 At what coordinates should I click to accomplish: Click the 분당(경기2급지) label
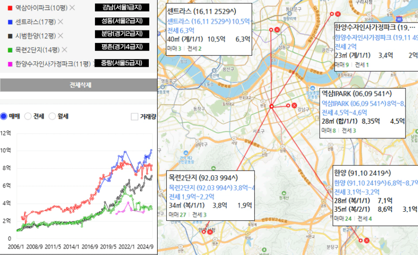point(122,34)
